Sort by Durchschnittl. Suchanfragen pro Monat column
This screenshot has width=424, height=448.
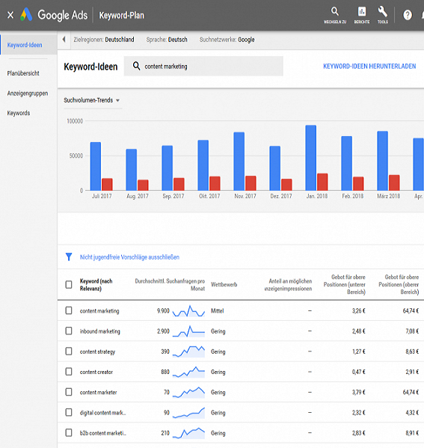pos(170,284)
